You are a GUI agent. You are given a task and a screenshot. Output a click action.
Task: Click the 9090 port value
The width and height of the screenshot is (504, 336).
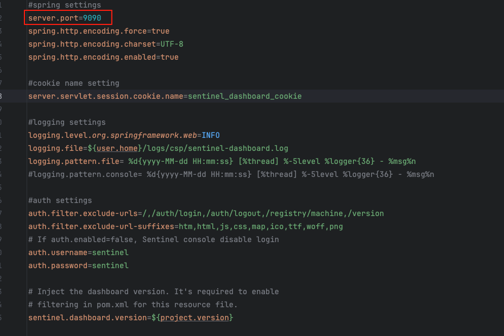[92, 18]
